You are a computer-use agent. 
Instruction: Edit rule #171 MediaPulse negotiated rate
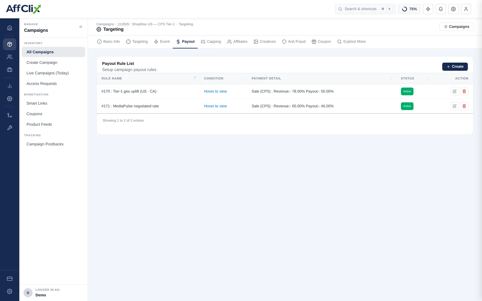tap(455, 106)
